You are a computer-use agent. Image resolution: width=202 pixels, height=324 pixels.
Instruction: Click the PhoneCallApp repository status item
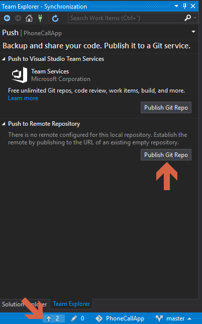[x=120, y=318]
